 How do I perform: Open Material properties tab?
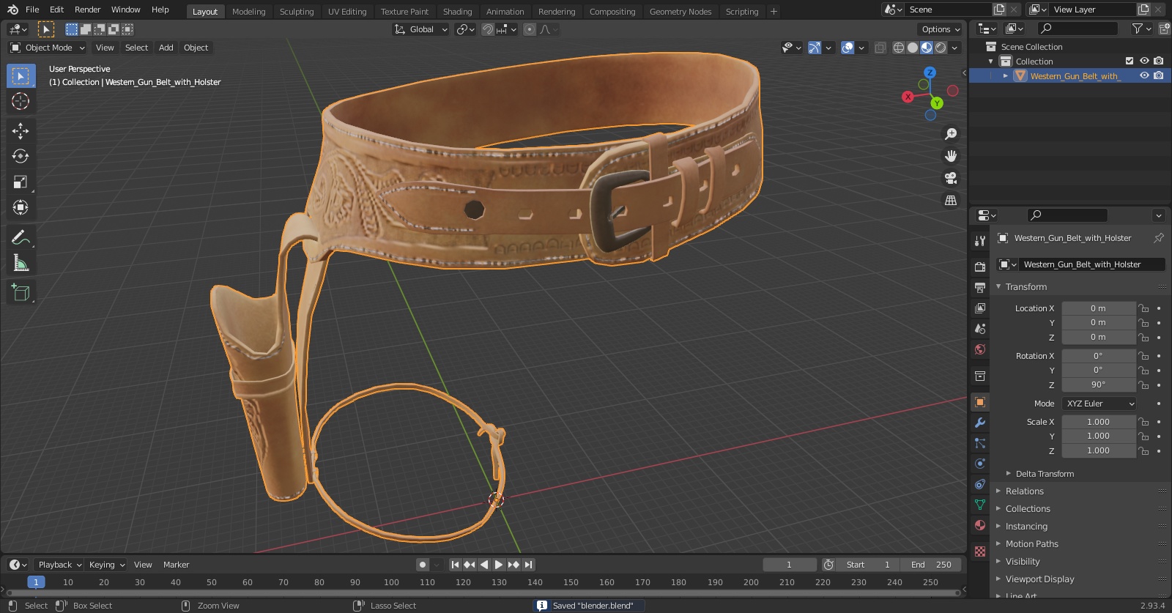980,525
